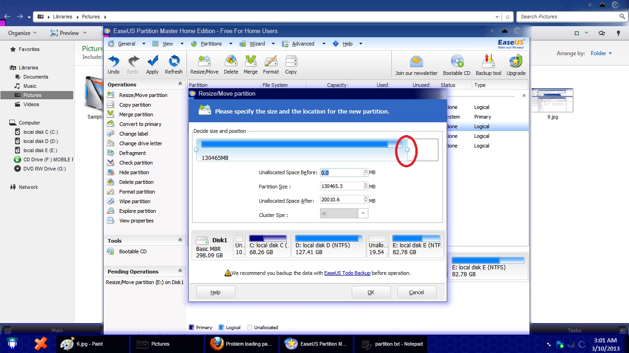Choose Convert to primary operation

tap(140, 124)
